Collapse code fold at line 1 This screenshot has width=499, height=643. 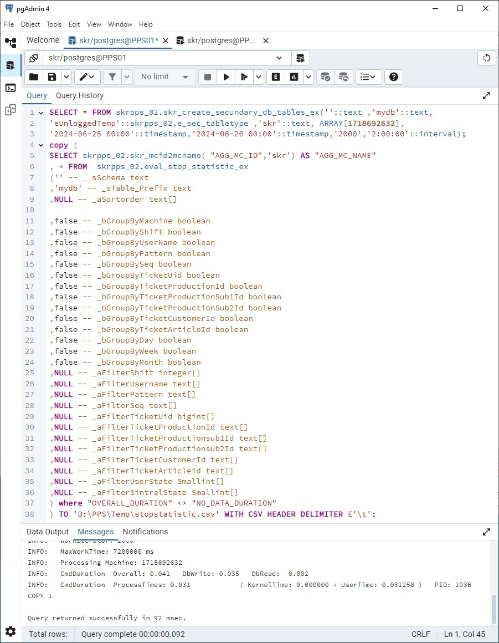point(41,113)
